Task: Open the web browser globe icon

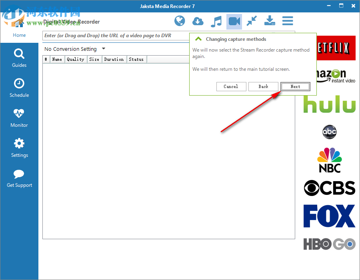Action: (180, 21)
